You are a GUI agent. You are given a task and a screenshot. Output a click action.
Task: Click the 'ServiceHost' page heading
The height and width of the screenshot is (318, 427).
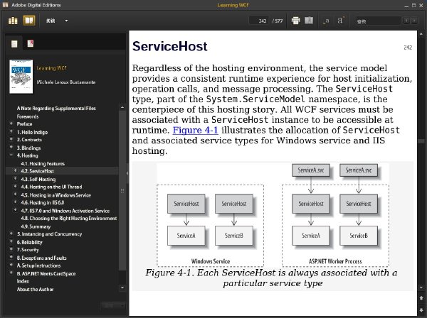pos(169,46)
